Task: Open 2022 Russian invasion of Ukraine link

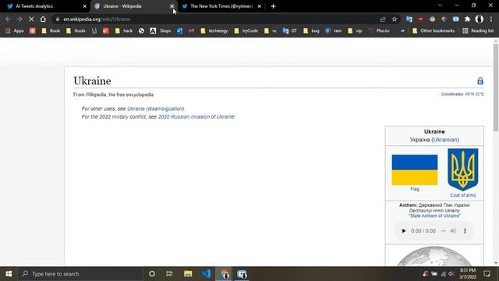Action: 196,116
